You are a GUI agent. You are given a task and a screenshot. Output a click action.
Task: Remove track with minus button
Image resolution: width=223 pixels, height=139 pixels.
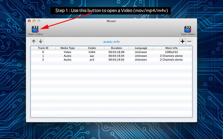point(189,41)
